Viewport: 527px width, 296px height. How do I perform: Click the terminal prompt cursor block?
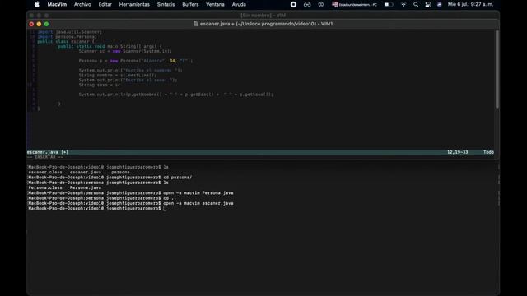tap(165, 208)
